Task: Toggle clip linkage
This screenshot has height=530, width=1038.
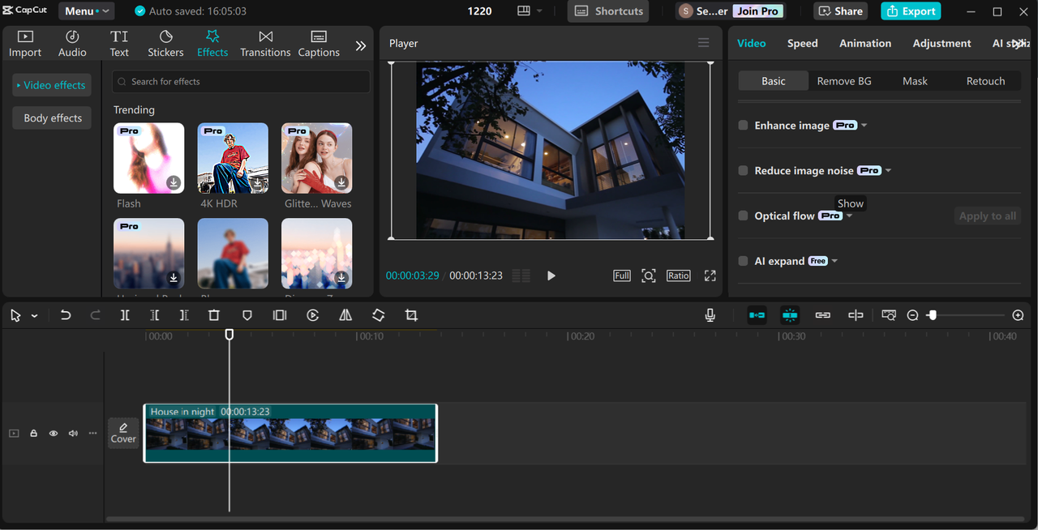Action: [822, 315]
